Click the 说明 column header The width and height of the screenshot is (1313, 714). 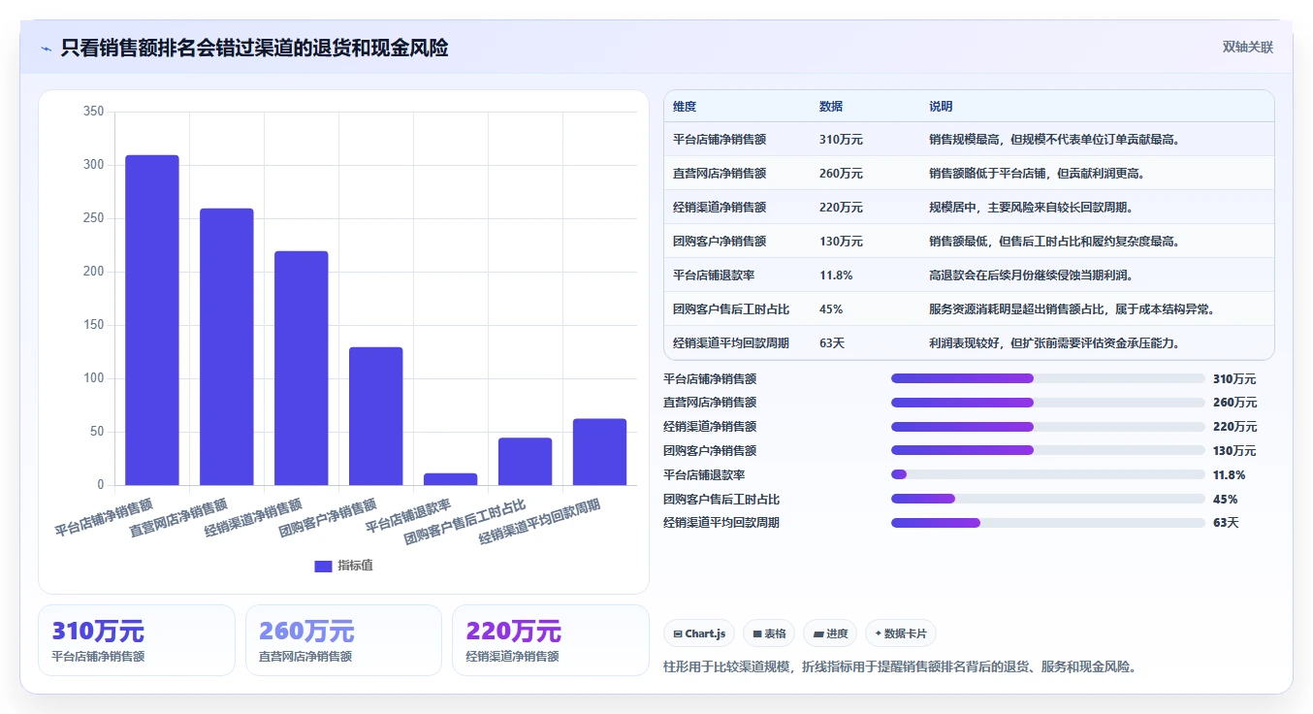pos(941,107)
